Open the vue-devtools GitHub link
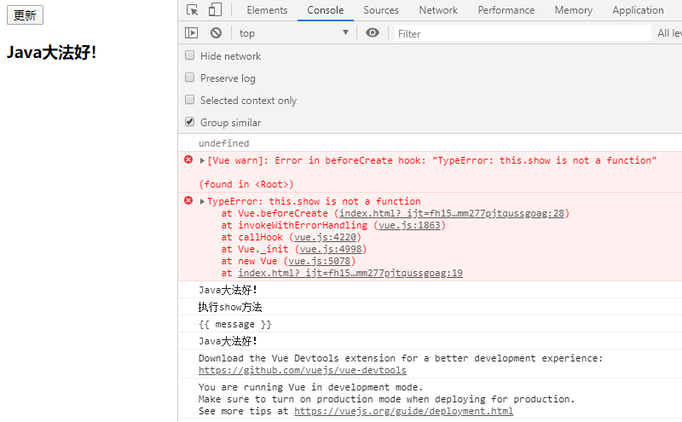This screenshot has height=422, width=682. click(302, 371)
